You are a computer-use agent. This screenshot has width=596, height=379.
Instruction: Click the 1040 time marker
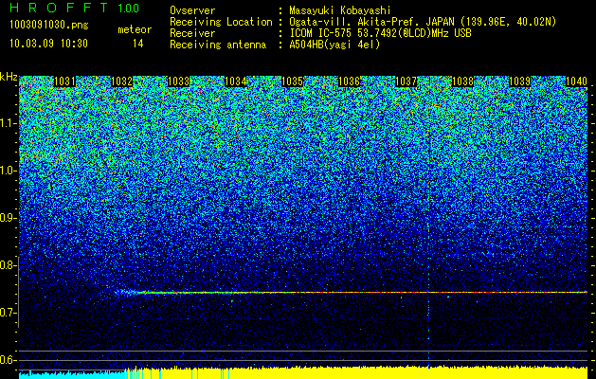pos(577,81)
